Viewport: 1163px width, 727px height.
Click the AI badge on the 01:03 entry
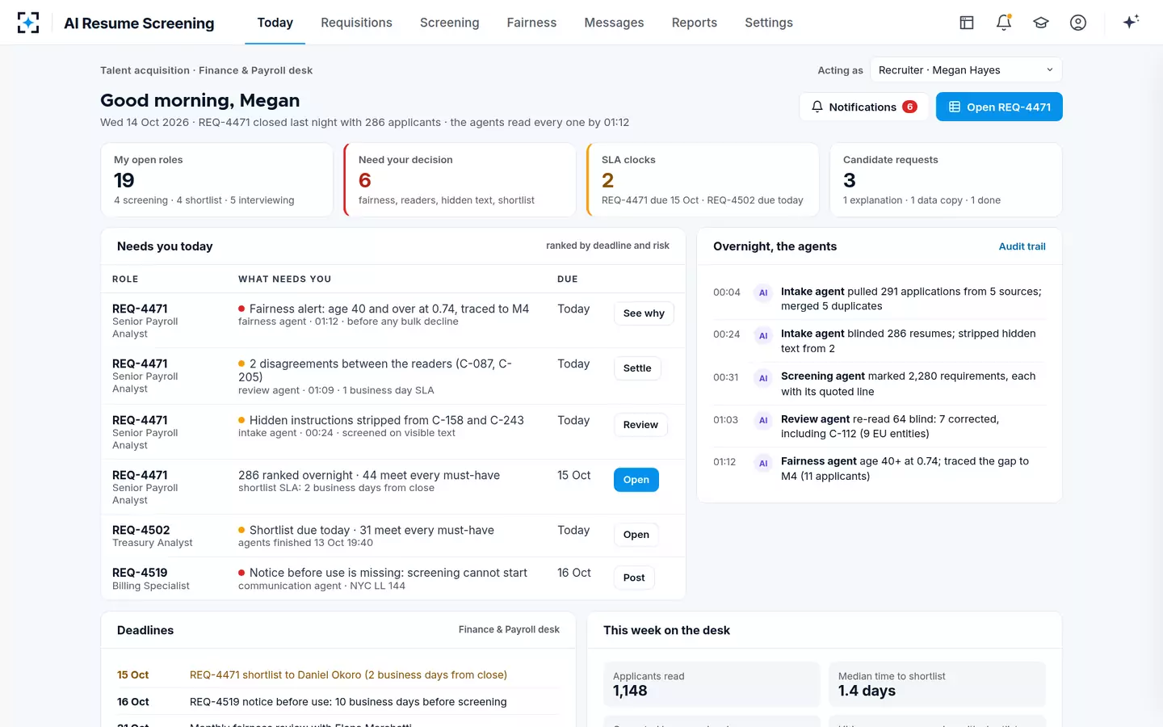[763, 420]
